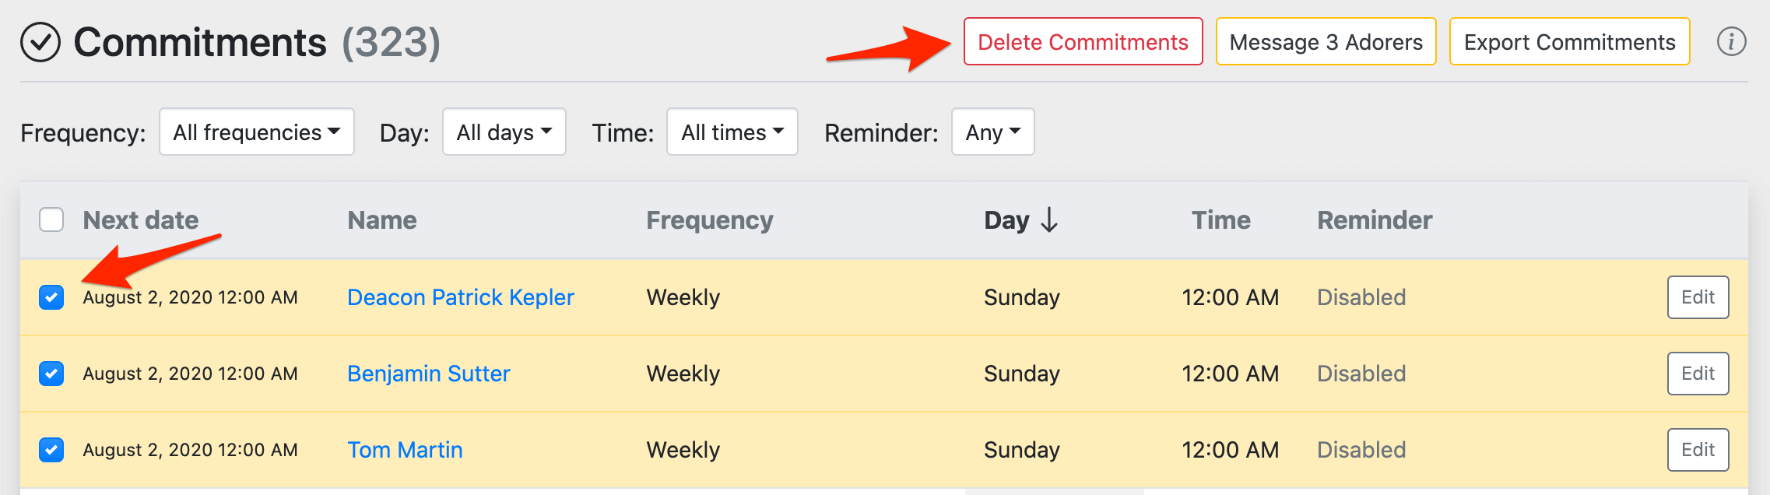Click the info icon beside Export Commitments
The image size is (1770, 495).
(x=1731, y=42)
